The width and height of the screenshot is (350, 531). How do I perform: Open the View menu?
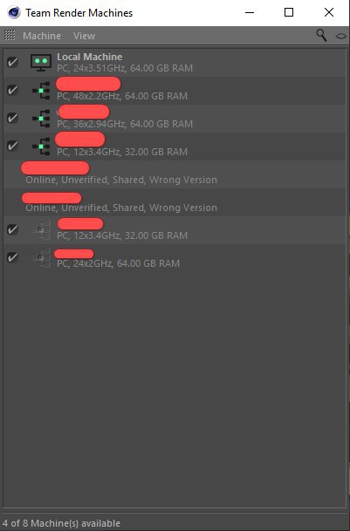click(x=84, y=36)
